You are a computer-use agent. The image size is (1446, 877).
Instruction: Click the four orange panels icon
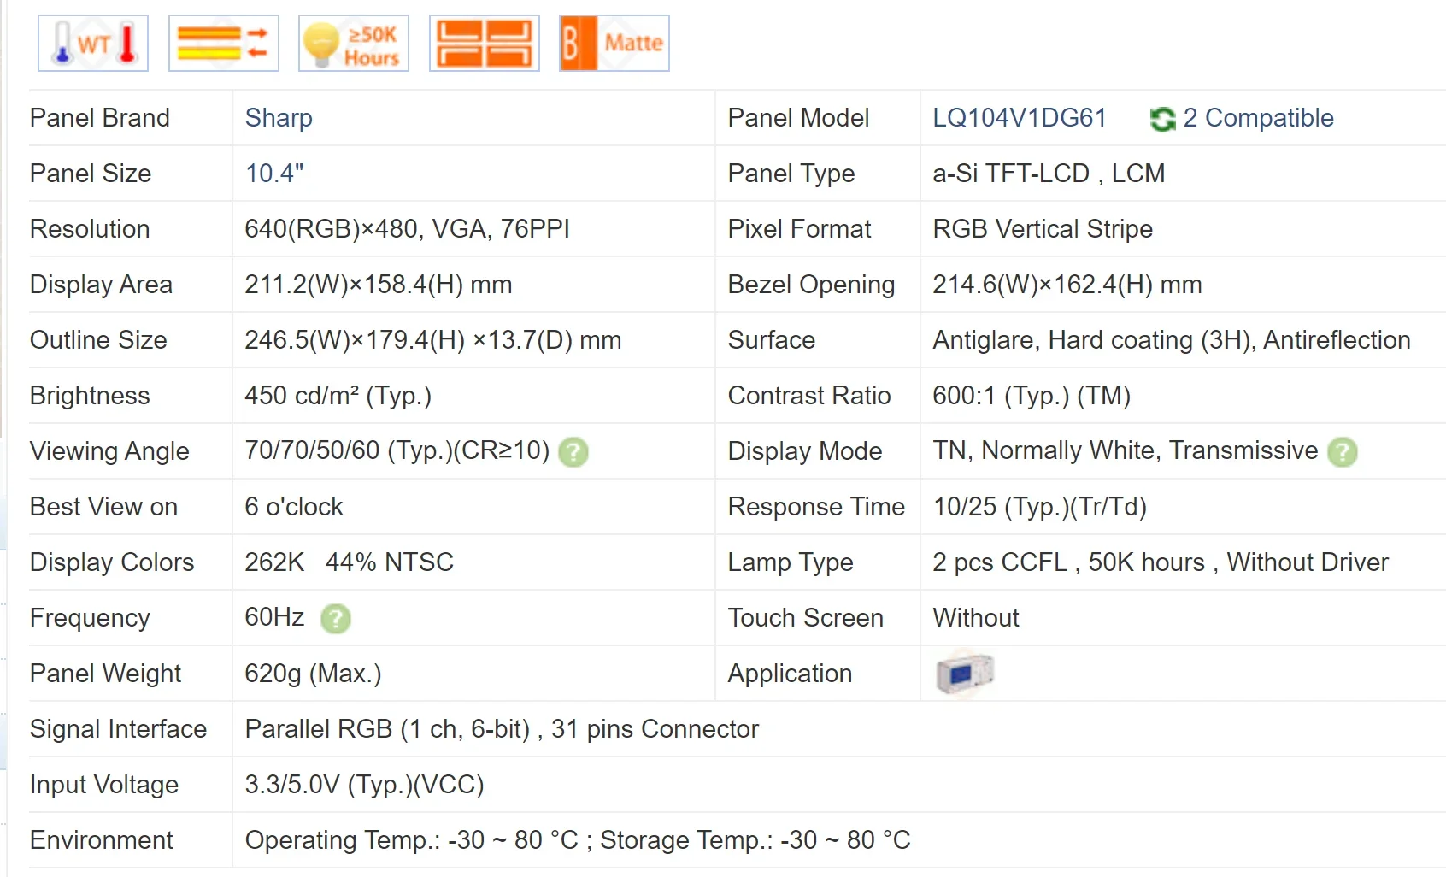[x=484, y=43]
